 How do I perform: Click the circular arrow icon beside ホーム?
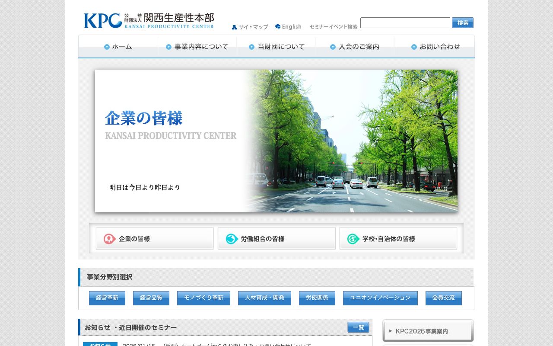click(x=106, y=47)
